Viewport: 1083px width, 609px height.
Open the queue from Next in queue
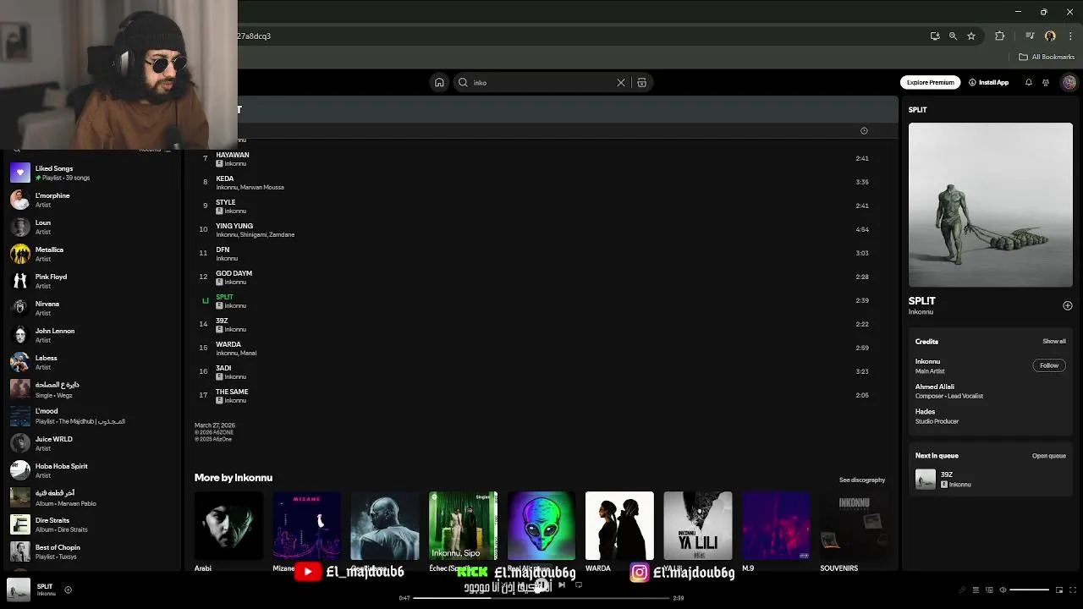(x=1049, y=456)
